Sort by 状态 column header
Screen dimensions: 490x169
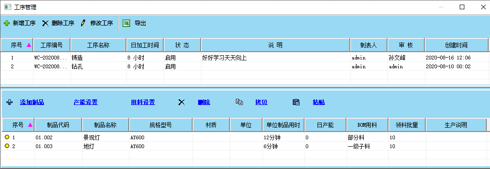[182, 45]
